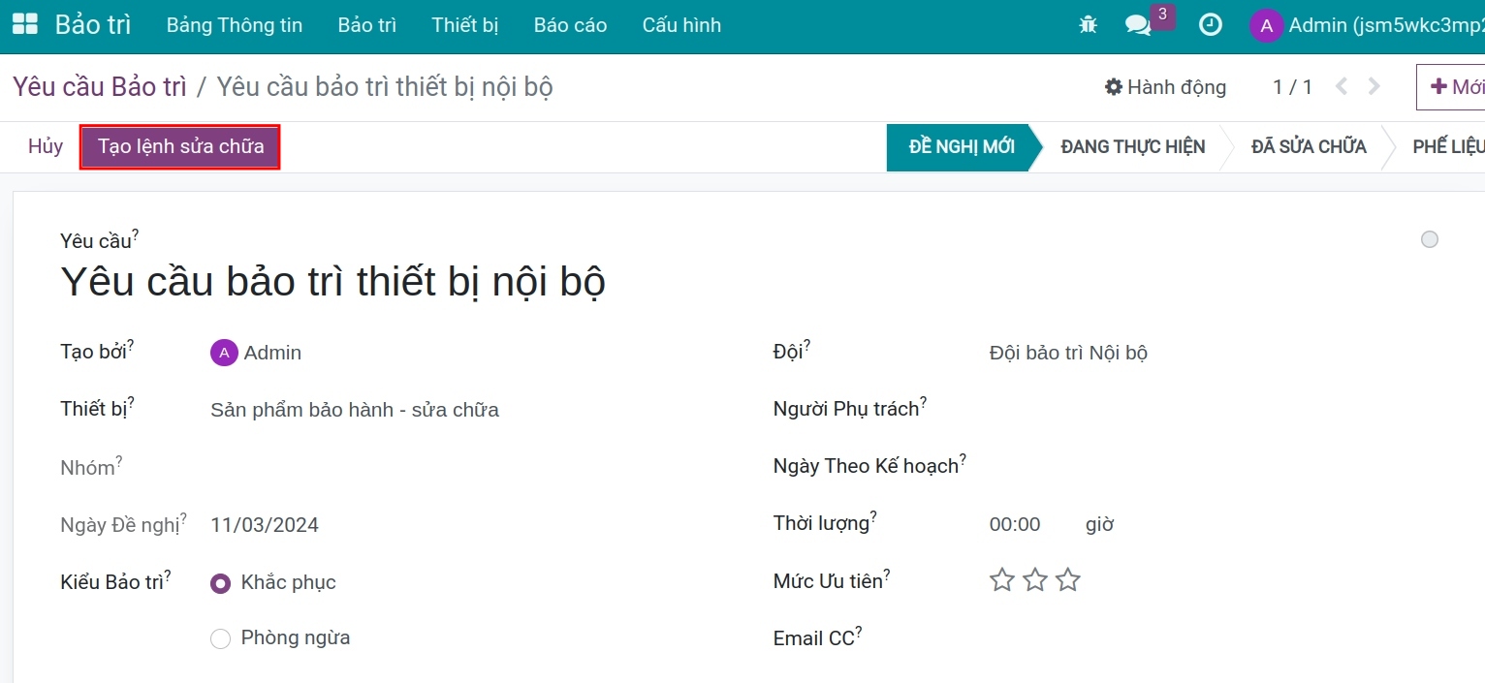This screenshot has width=1485, height=683.
Task: Set priority to two stars
Action: (1035, 580)
